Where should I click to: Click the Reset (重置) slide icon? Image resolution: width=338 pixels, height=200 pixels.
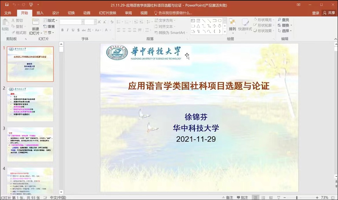point(49,26)
